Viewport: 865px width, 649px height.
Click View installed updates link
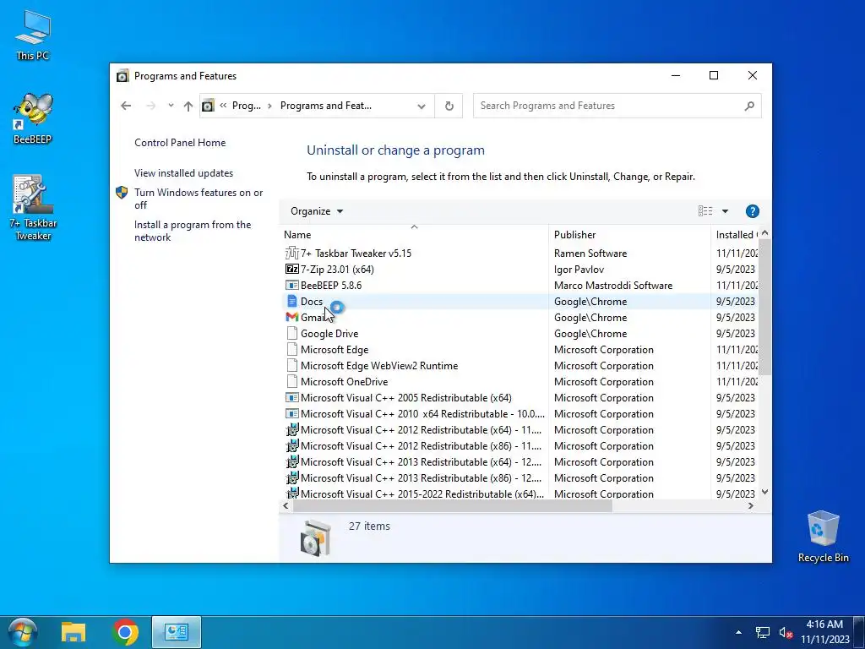[183, 172]
